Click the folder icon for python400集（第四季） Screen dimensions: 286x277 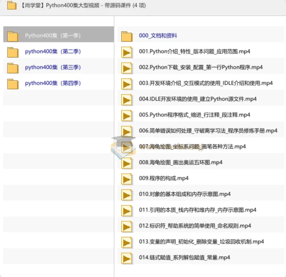click(13, 84)
